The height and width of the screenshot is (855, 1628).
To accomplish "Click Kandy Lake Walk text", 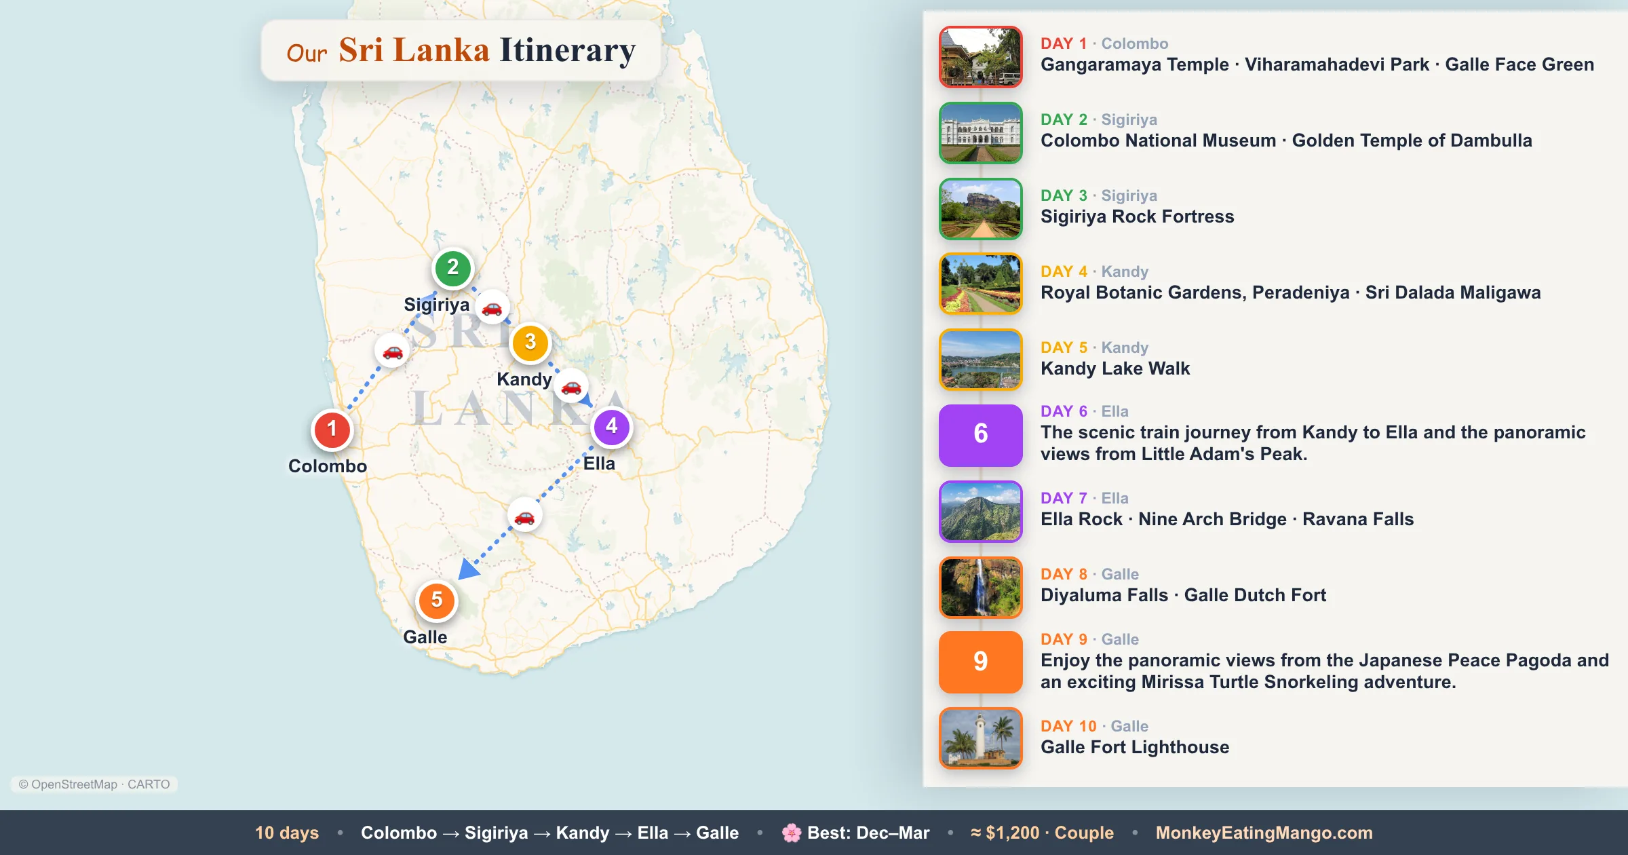I will pos(1115,368).
